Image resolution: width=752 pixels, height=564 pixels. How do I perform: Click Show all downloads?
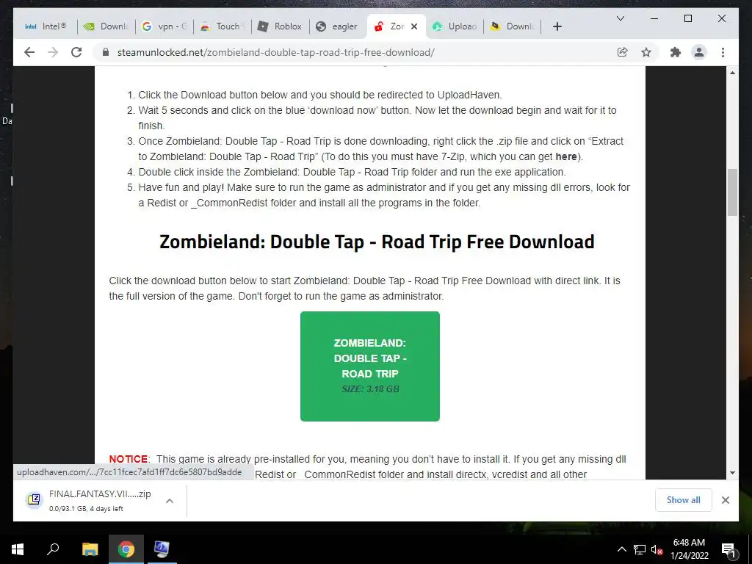tap(684, 500)
